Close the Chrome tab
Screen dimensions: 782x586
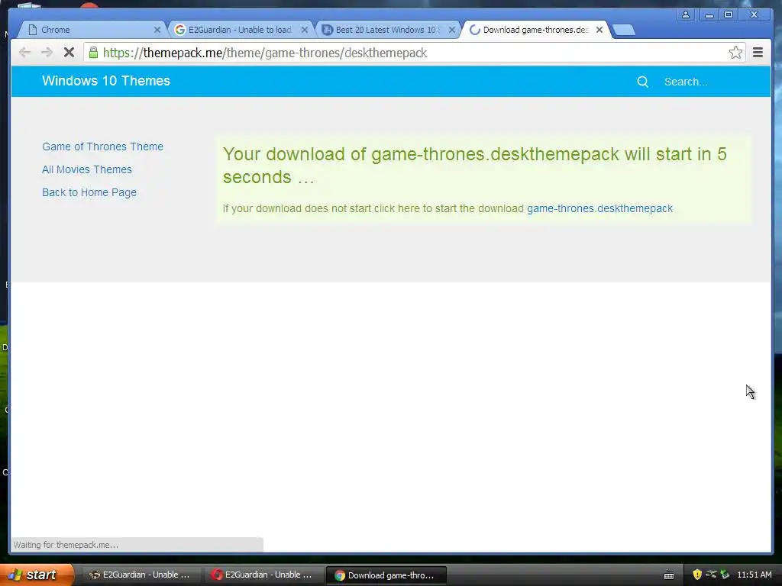(157, 30)
